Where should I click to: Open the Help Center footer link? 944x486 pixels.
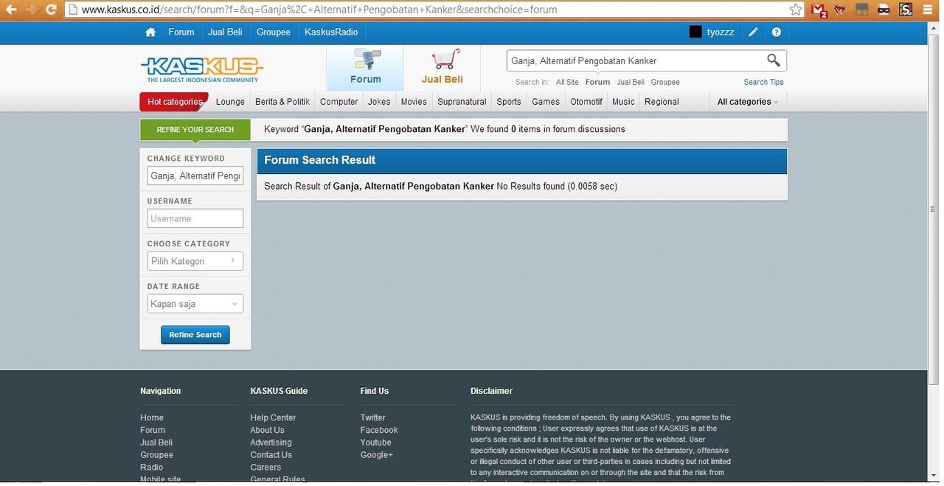click(x=273, y=417)
